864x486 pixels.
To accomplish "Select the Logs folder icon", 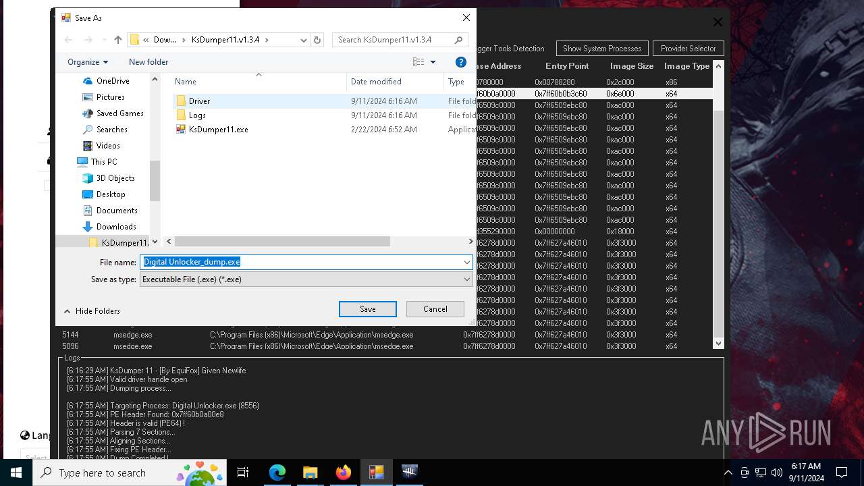I will point(181,115).
